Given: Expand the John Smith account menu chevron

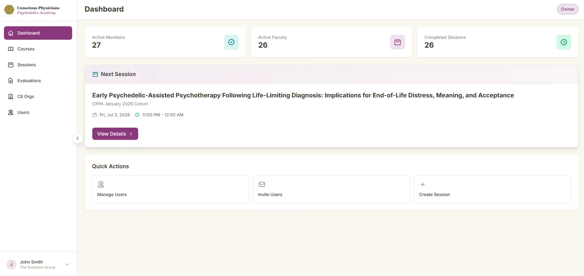Looking at the screenshot, I should point(67,265).
